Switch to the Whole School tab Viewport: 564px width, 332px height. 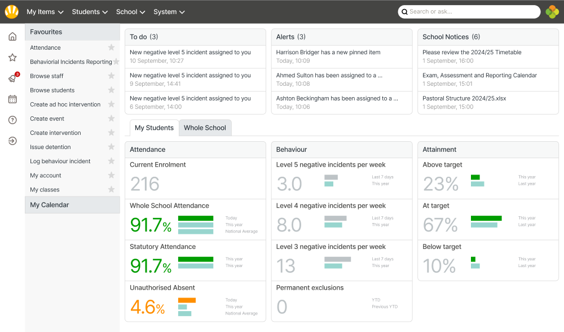coord(205,128)
